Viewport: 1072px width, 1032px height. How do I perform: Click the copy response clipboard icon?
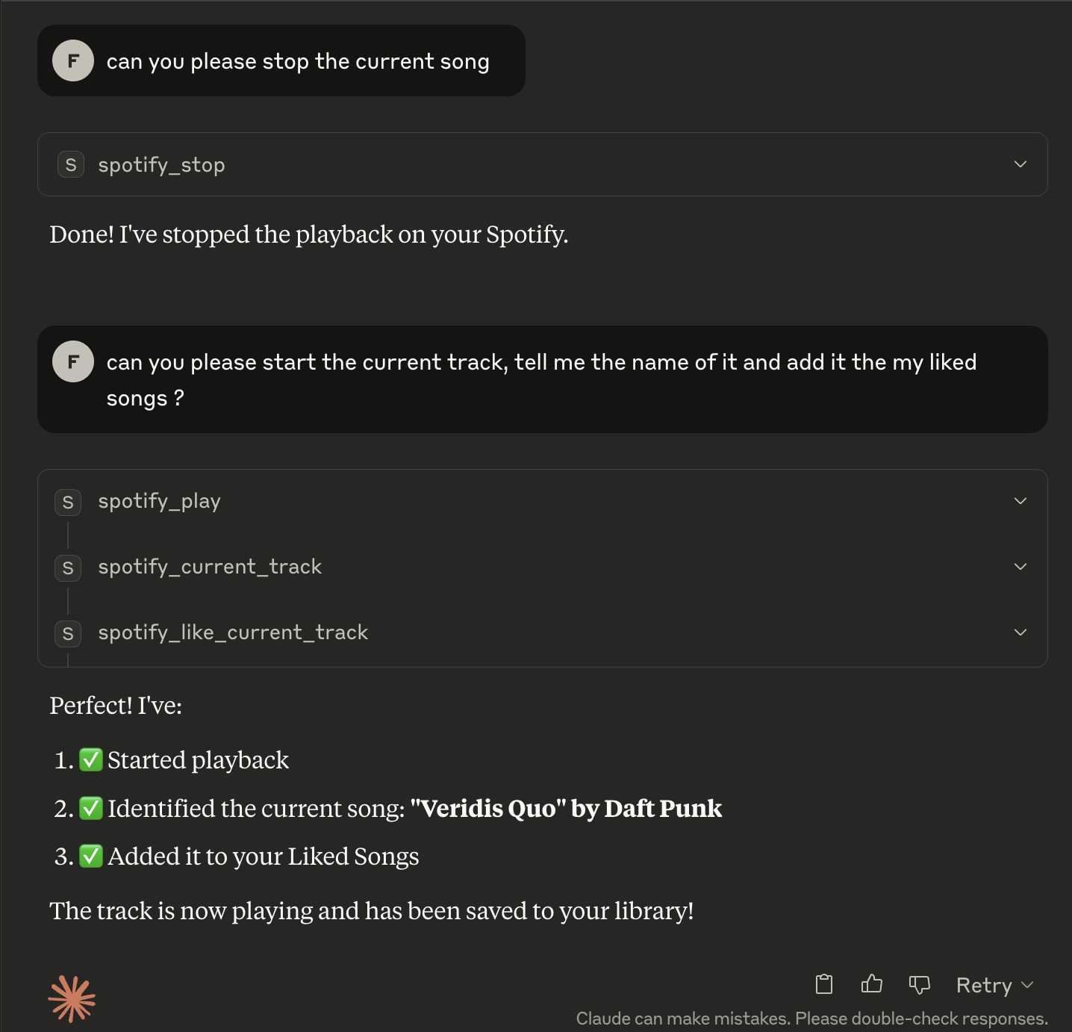[823, 984]
